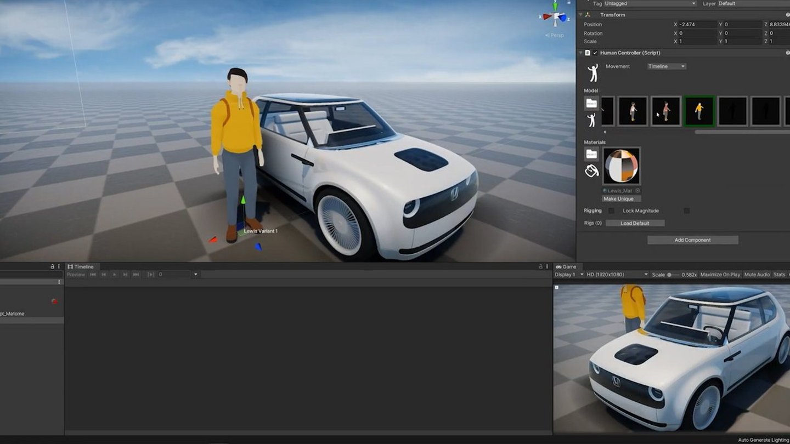This screenshot has width=790, height=444.
Task: Click the timeline frame number field
Action: (x=174, y=274)
